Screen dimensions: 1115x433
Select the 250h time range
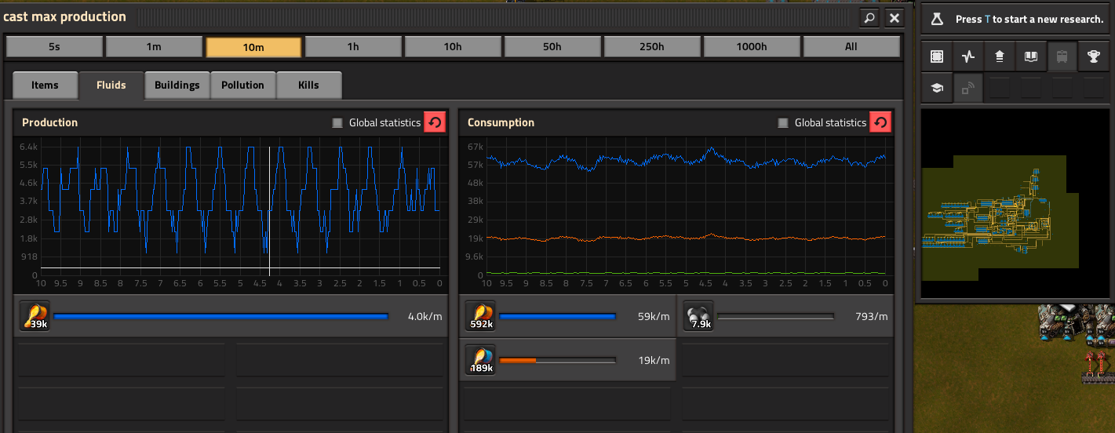coord(652,47)
